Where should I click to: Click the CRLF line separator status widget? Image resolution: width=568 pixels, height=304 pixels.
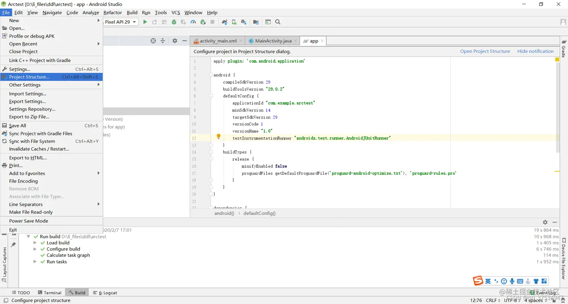[492, 300]
